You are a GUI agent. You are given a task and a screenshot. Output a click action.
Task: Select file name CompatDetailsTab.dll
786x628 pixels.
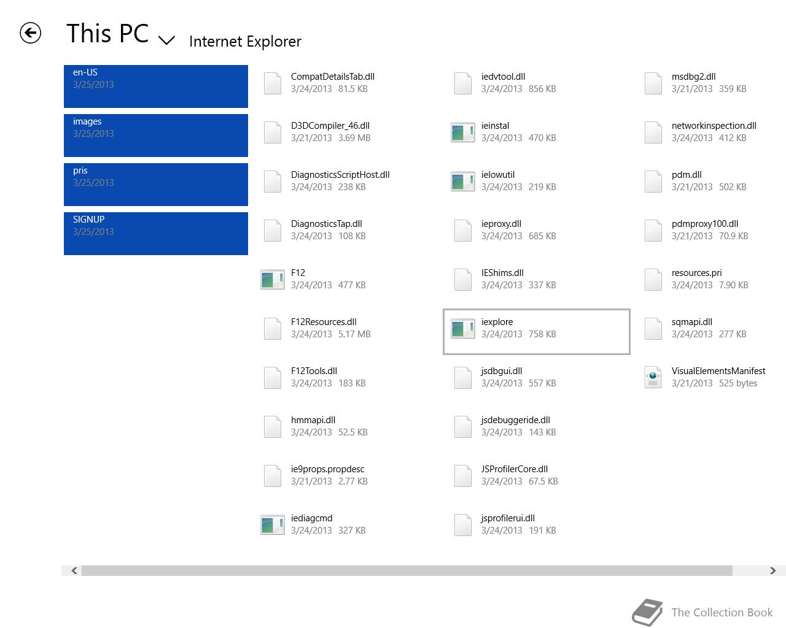(x=333, y=77)
